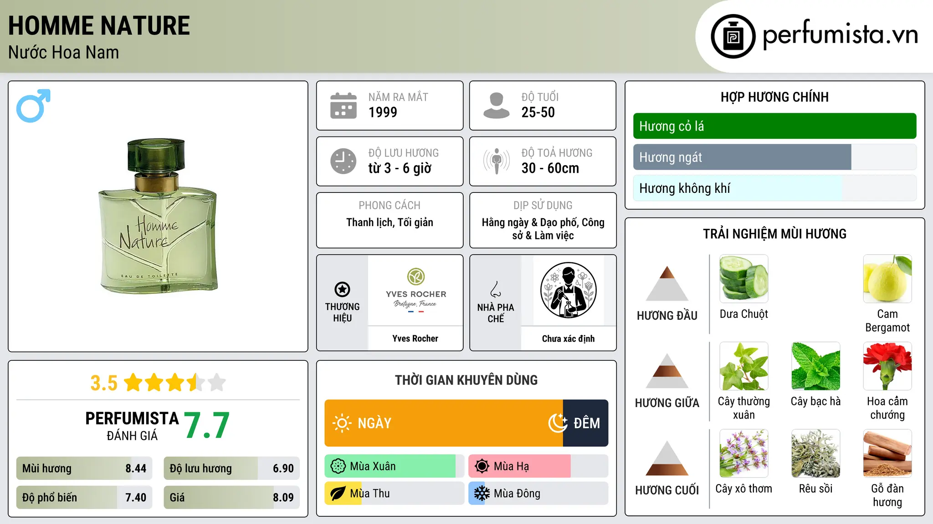Click the blue male gender symbol
Screen dimensions: 933x524
(33, 106)
